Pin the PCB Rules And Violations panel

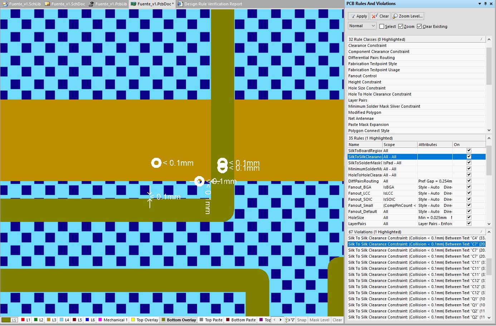(x=485, y=4)
